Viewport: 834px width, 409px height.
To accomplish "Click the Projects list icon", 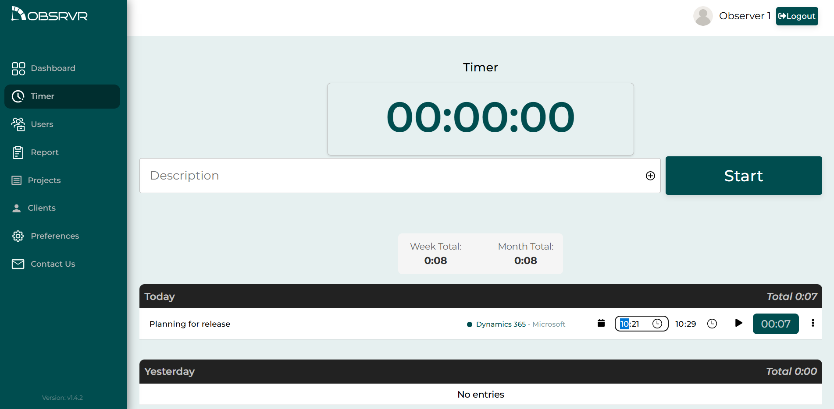I will (x=17, y=180).
